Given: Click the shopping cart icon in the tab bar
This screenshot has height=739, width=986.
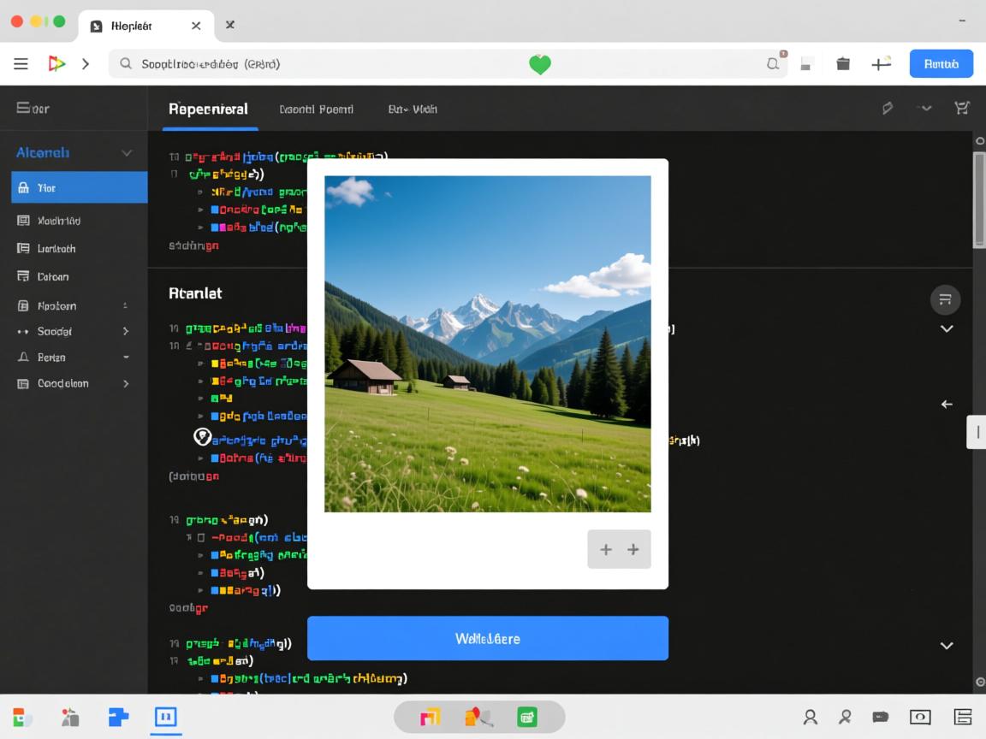Looking at the screenshot, I should (x=961, y=108).
